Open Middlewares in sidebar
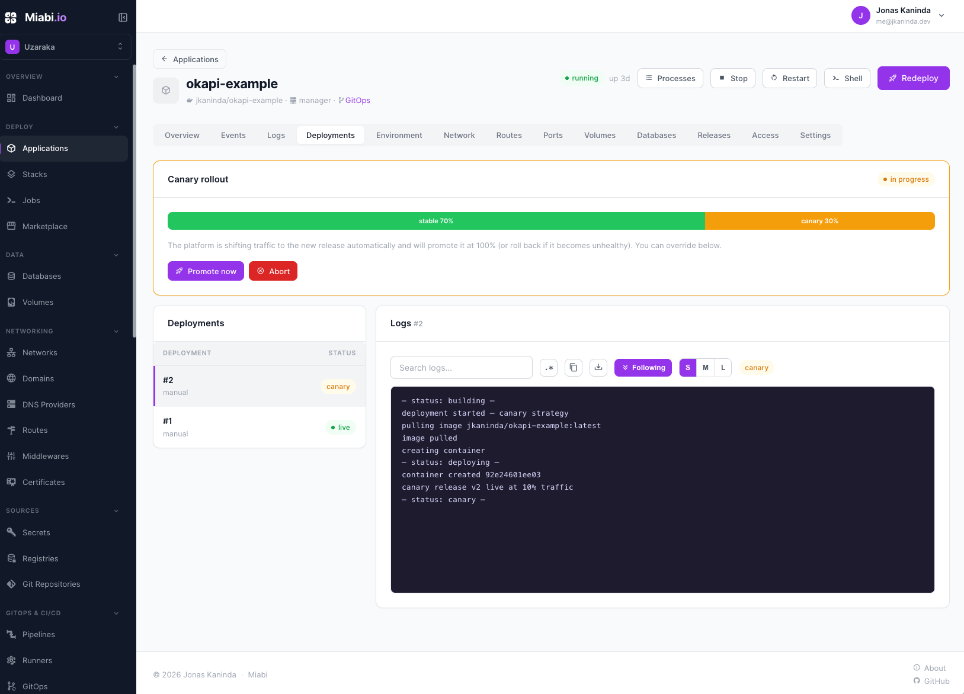The width and height of the screenshot is (964, 694). 64,457
